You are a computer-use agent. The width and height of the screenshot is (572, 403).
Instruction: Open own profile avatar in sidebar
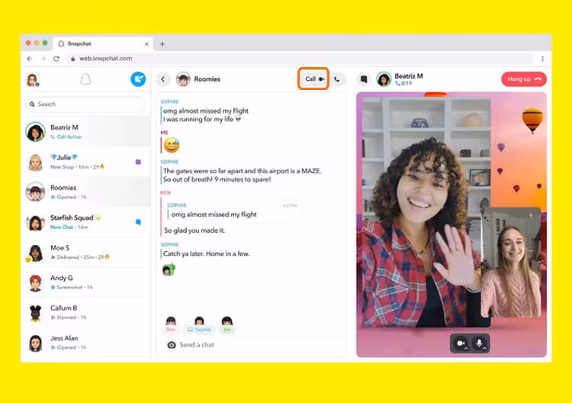pos(33,79)
